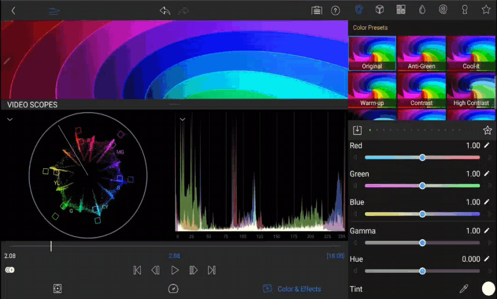Click the Red slider handle
This screenshot has width=497, height=299.
click(422, 157)
